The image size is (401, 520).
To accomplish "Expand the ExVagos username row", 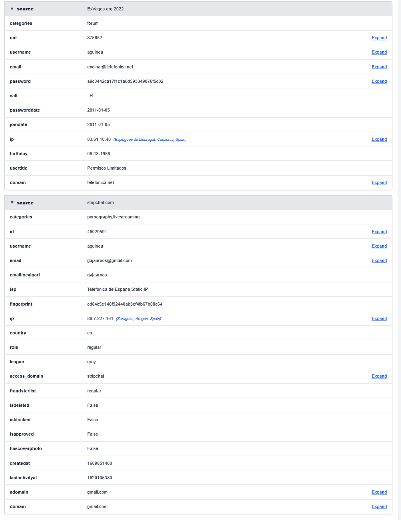I will (x=379, y=52).
